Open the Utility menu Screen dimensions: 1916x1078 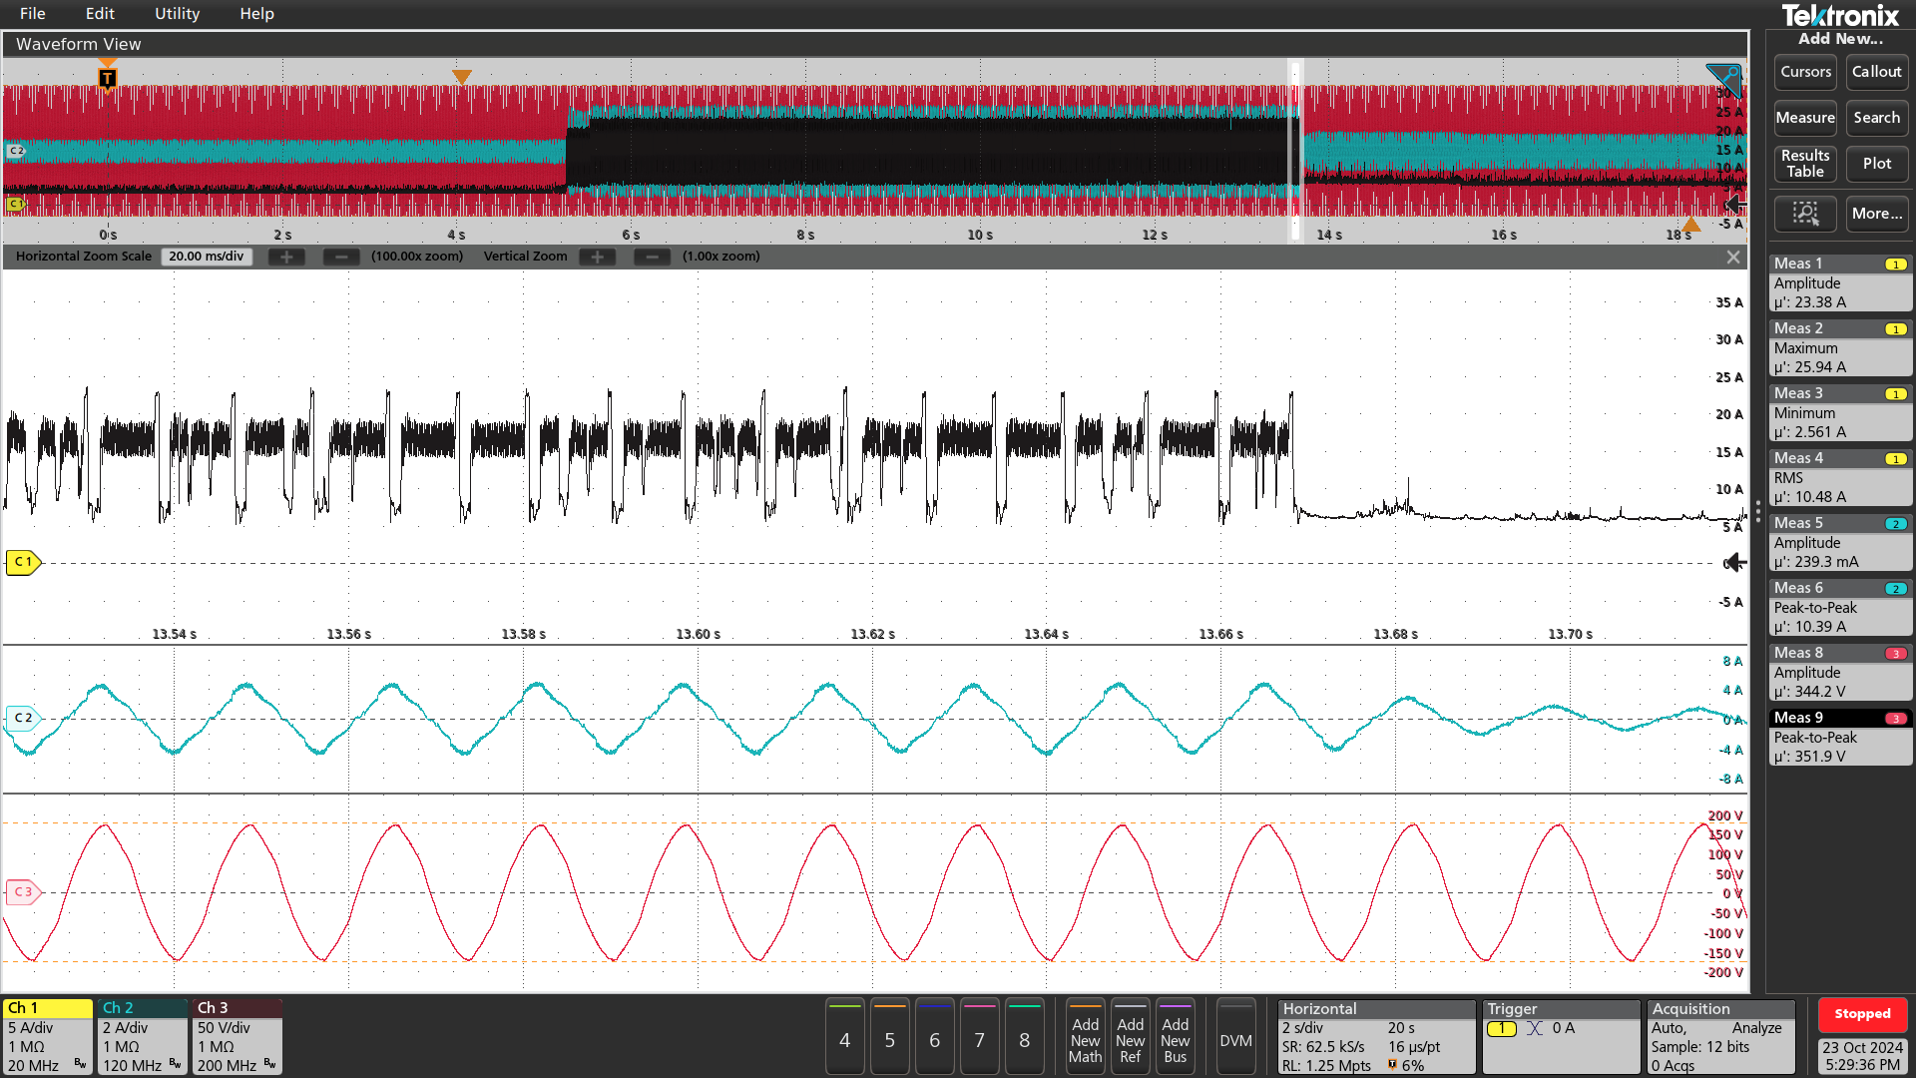(x=177, y=14)
